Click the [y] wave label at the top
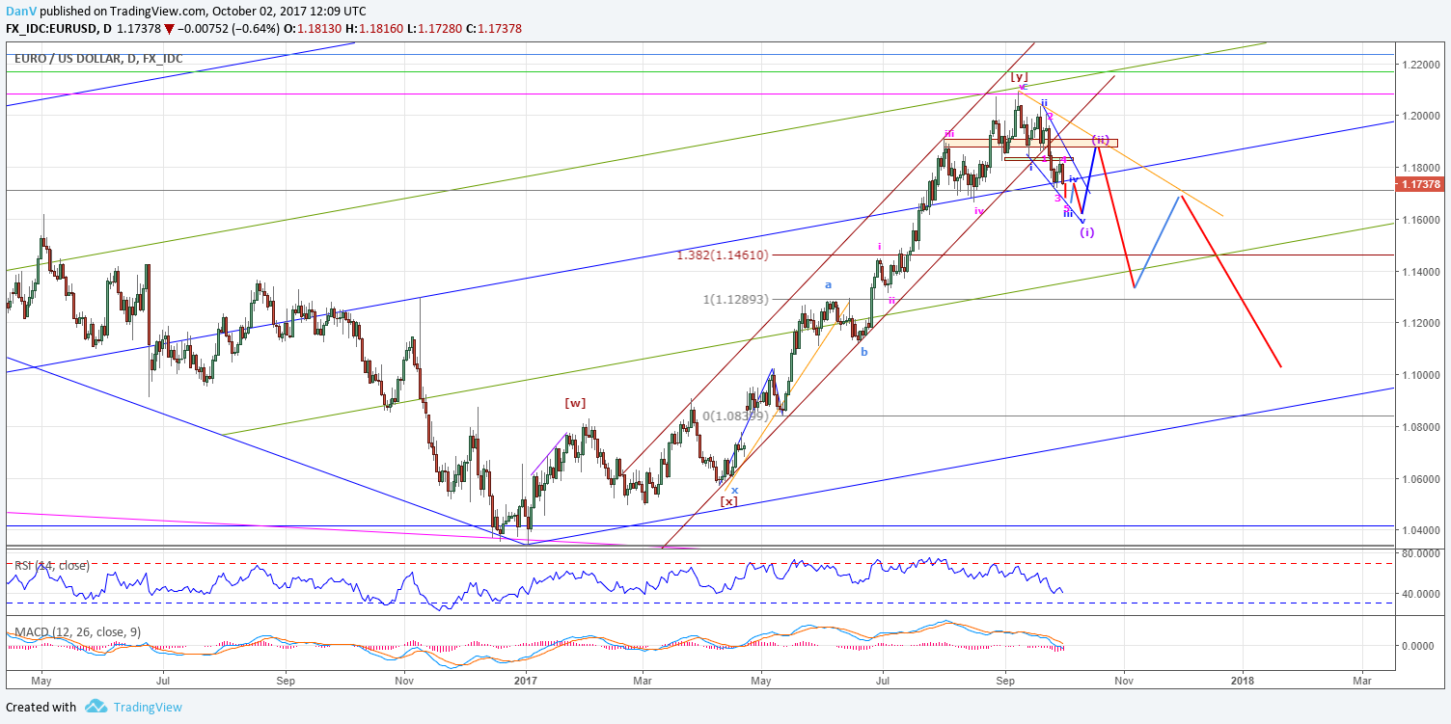Image resolution: width=1451 pixels, height=724 pixels. point(1019,76)
